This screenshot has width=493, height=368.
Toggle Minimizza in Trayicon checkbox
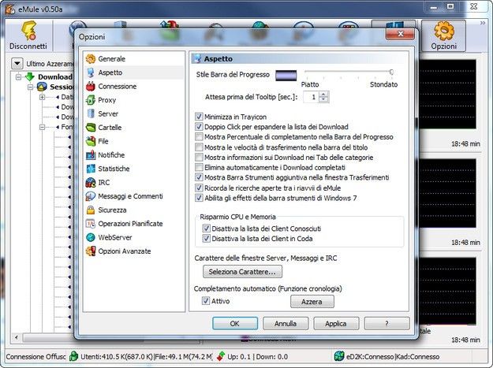[199, 117]
